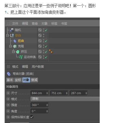Viewport: 125px width, 123px height.
Task: Open the 文件 menu in object manager
Action: [15, 23]
